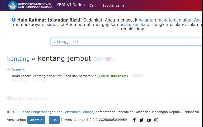Open the Facebook page icon

point(134,120)
